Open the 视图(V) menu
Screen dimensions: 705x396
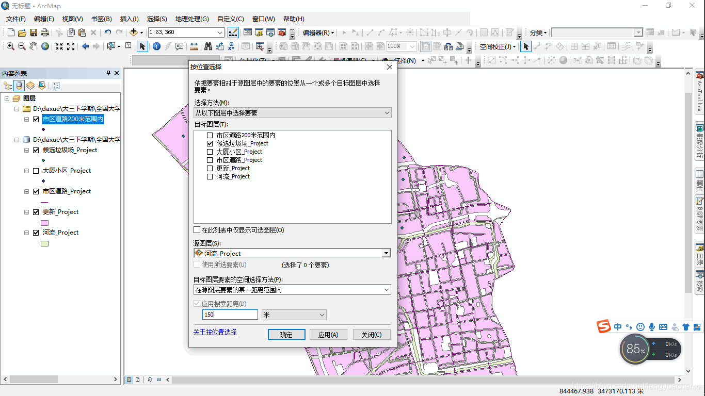[x=73, y=19]
